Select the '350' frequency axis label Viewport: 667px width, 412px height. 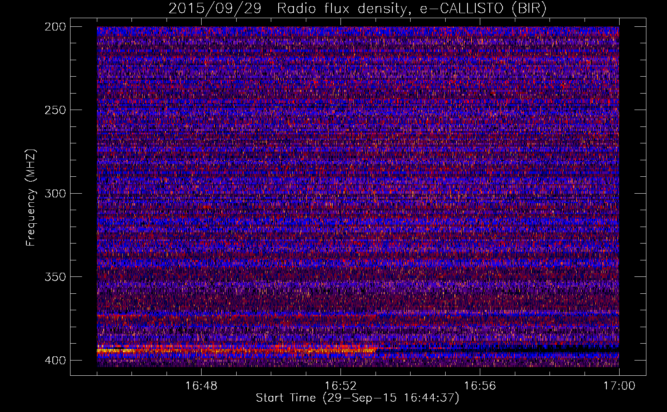tap(55, 276)
